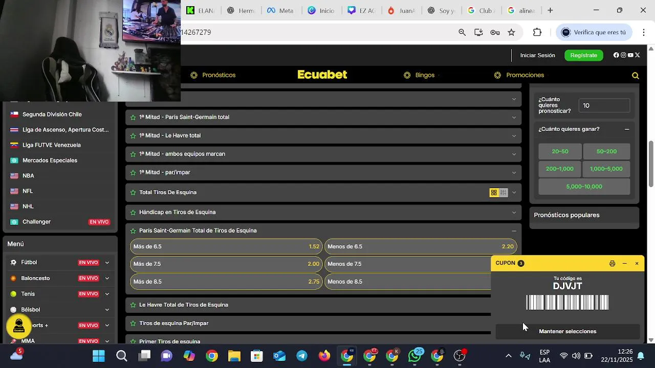This screenshot has width=655, height=368.
Task: Expand 1ª Mitad - par/impar chevron
Action: pos(514,173)
